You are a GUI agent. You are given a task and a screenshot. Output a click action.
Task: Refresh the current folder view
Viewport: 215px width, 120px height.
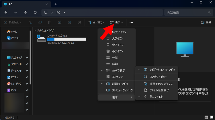tap(35, 13)
